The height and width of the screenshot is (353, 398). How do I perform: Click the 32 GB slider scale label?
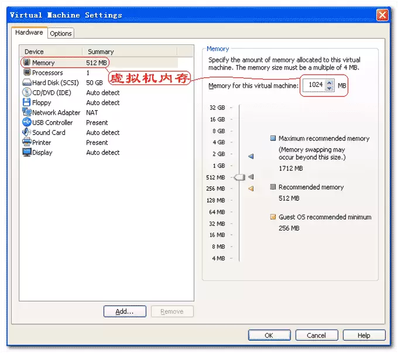click(217, 108)
